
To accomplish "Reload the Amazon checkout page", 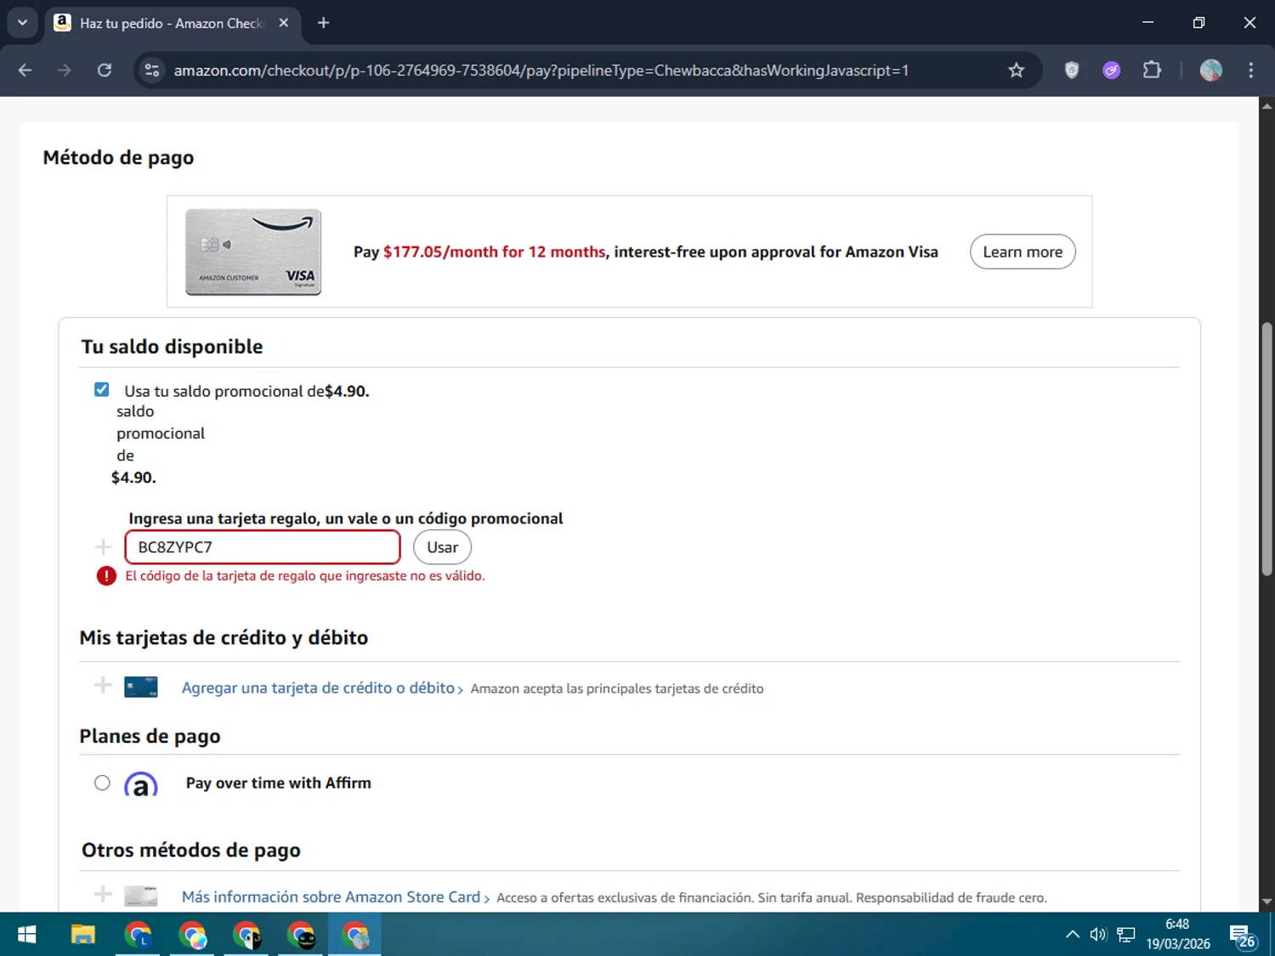I will (x=105, y=71).
